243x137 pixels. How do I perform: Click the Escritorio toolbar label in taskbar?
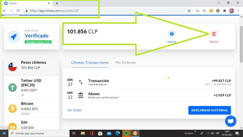click(x=189, y=133)
